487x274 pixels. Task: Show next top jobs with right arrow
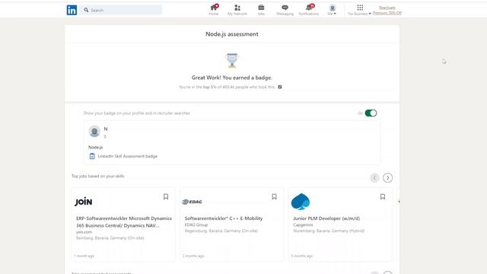click(387, 177)
